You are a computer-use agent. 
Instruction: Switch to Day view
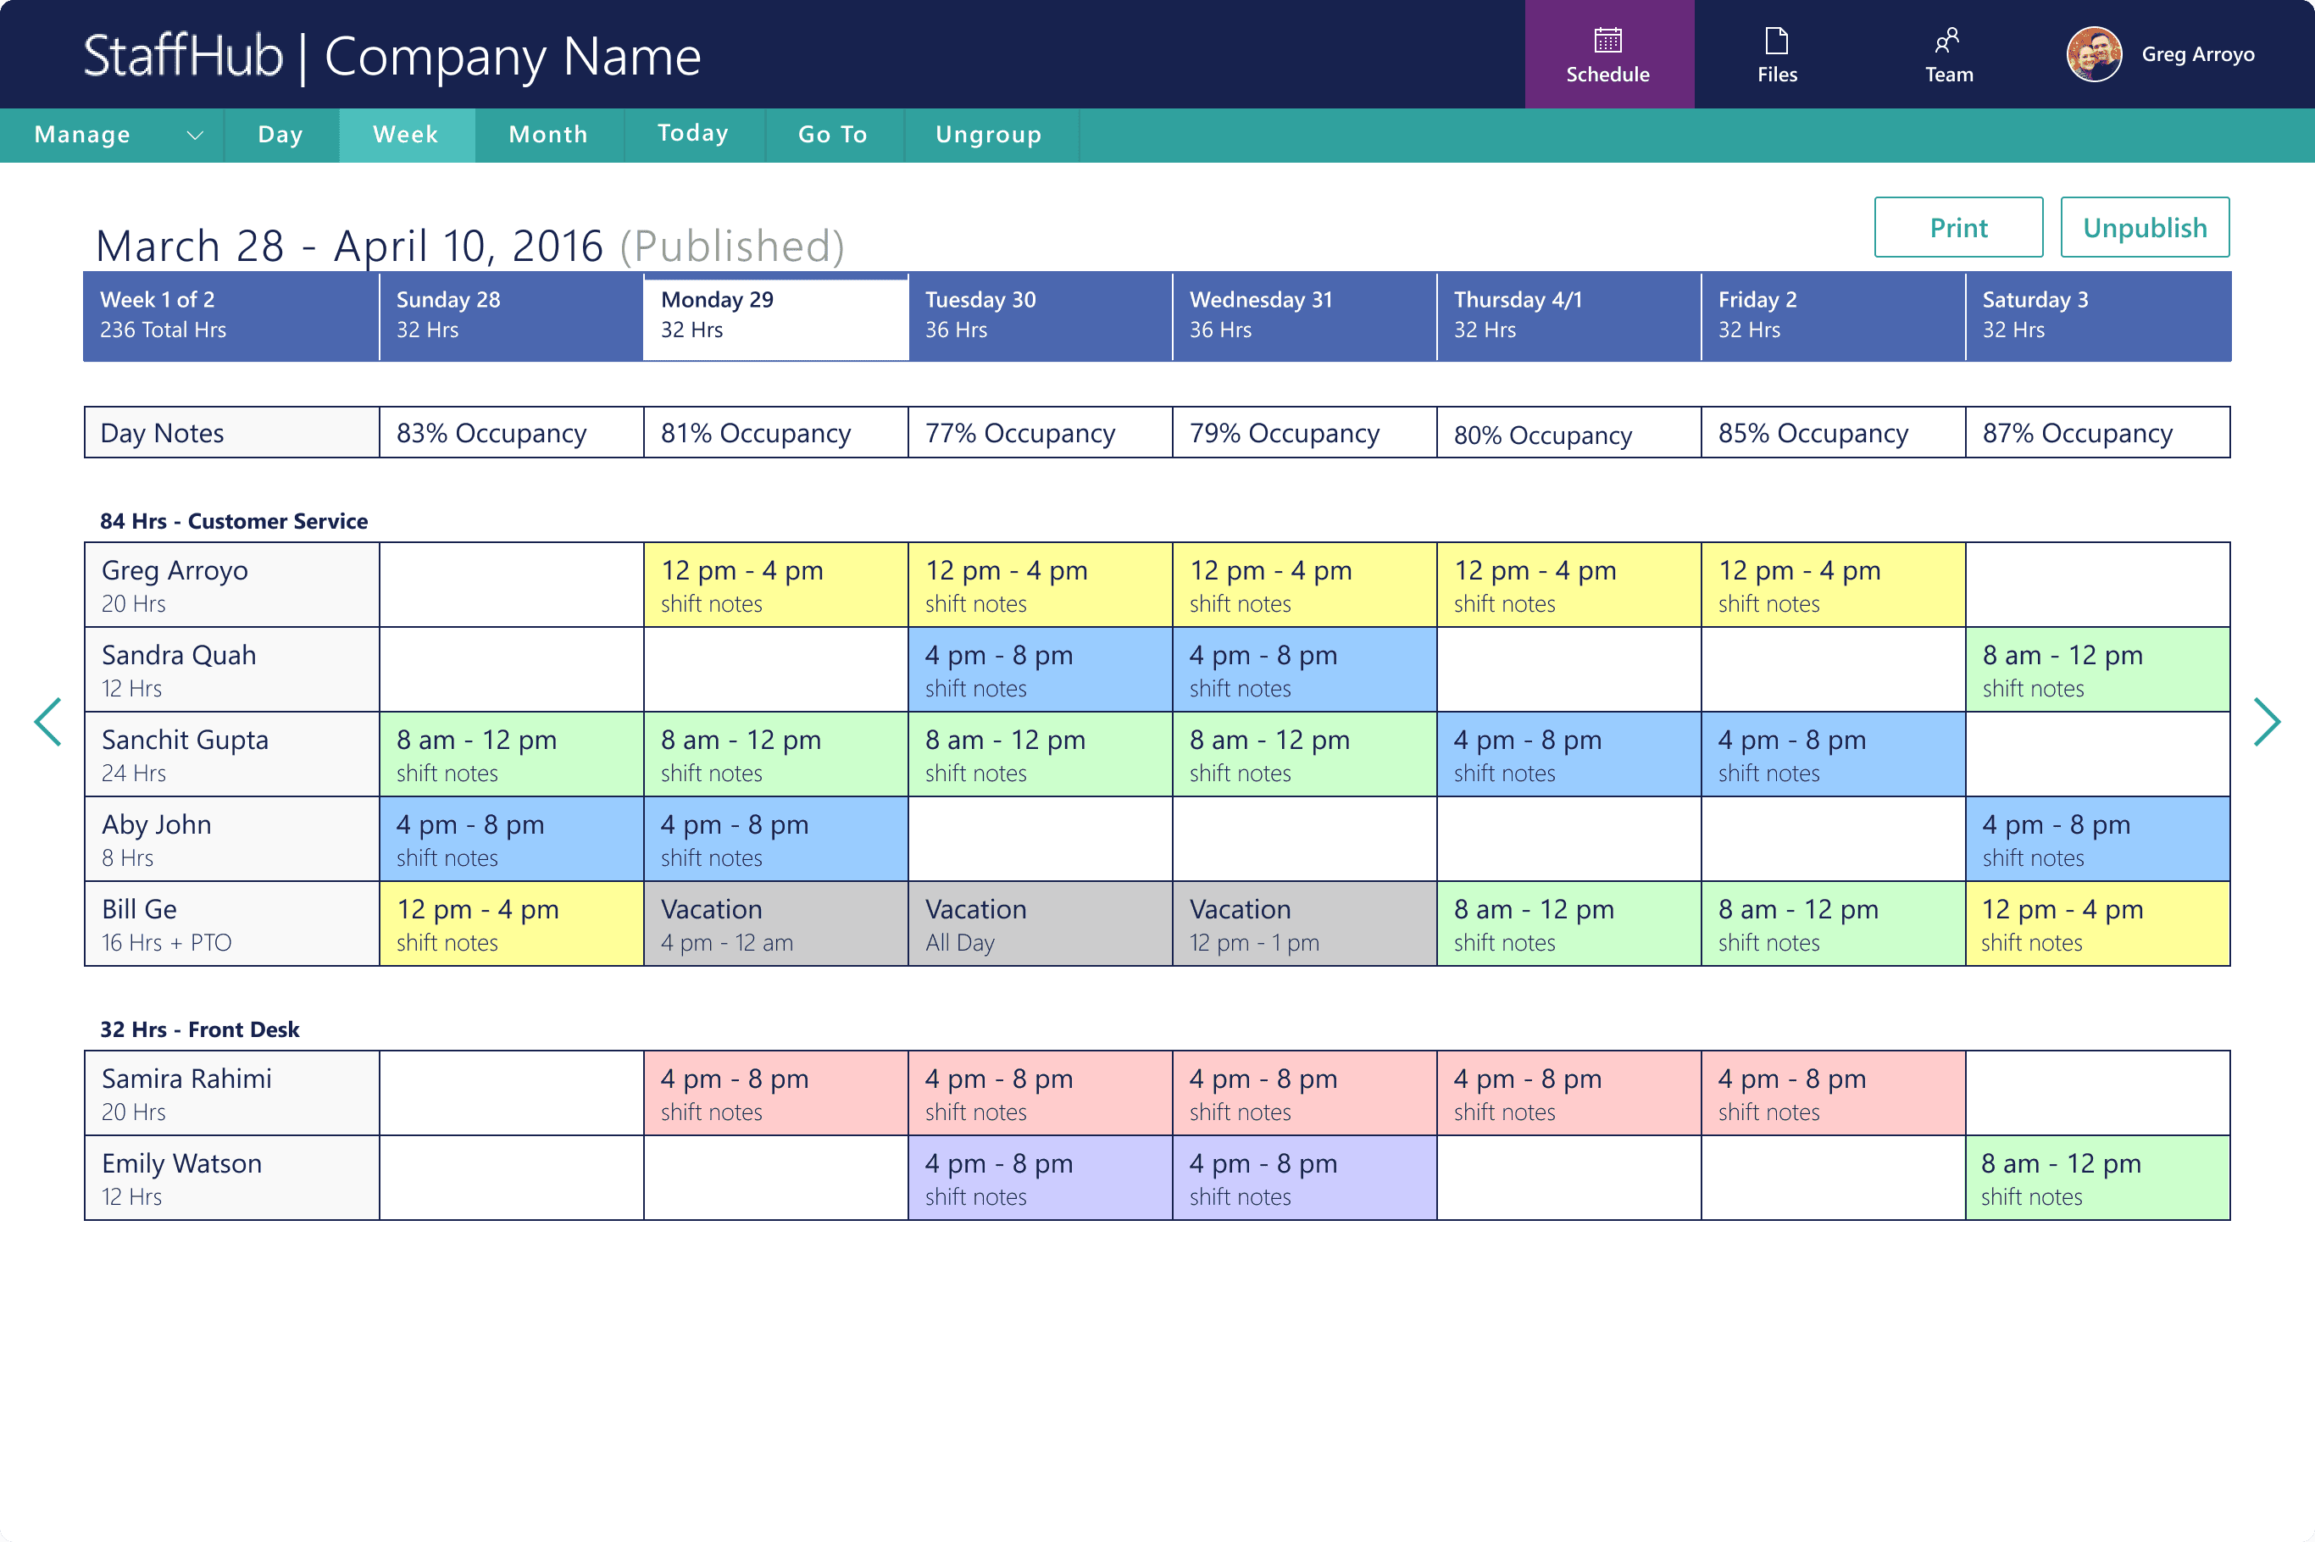[x=280, y=135]
